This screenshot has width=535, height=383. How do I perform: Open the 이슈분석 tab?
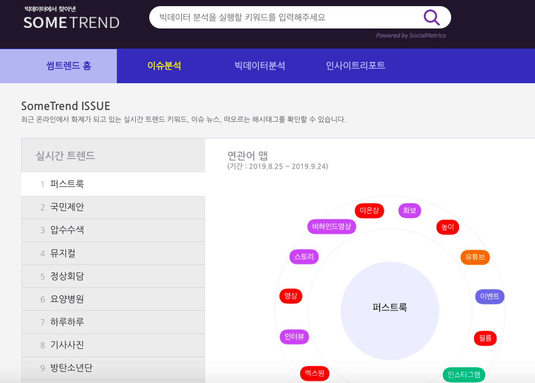(164, 65)
